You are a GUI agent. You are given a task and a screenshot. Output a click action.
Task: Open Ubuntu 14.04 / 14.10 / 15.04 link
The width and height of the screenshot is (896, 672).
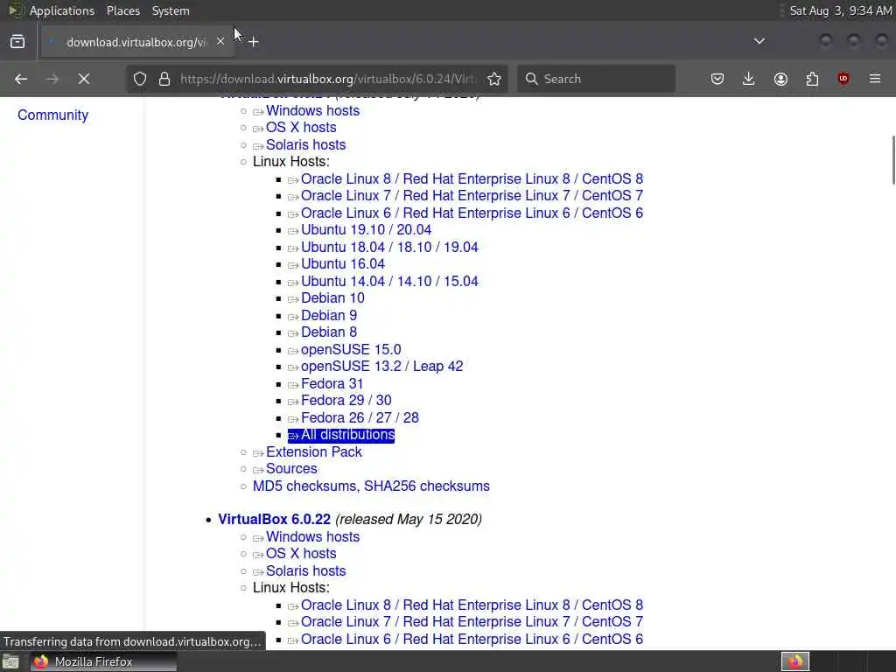(389, 282)
